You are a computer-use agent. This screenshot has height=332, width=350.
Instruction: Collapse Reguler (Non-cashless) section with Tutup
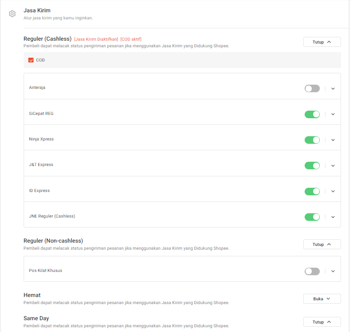[x=322, y=245]
